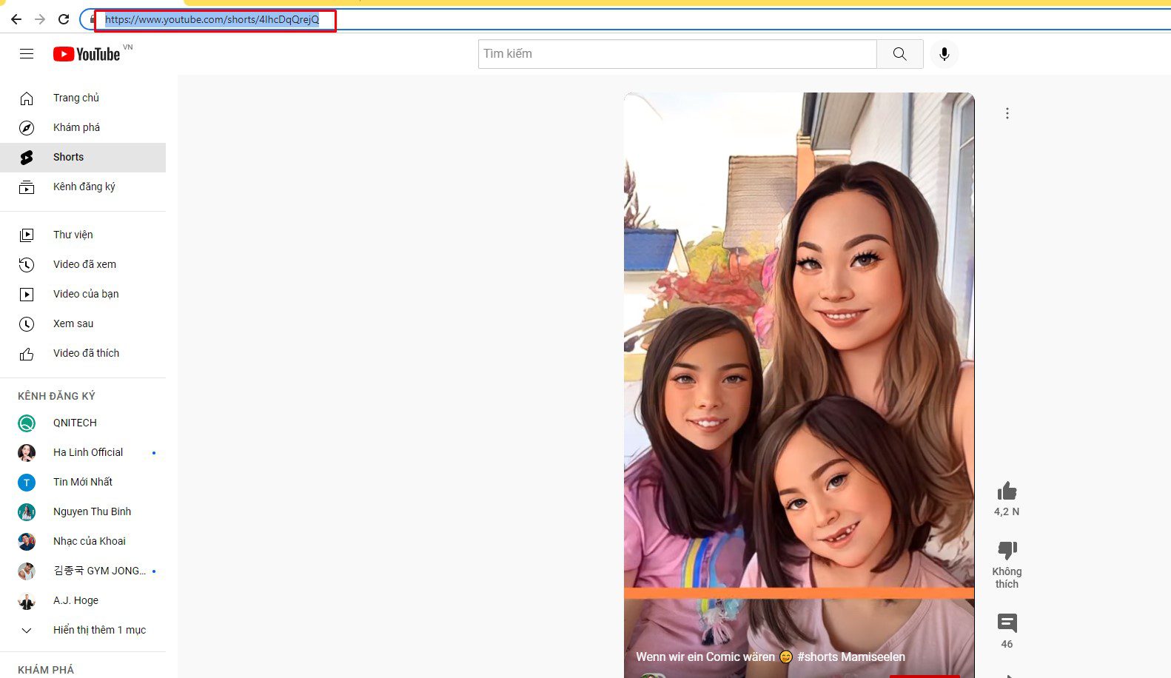Click the Xem sau clock icon
1171x678 pixels.
[27, 324]
